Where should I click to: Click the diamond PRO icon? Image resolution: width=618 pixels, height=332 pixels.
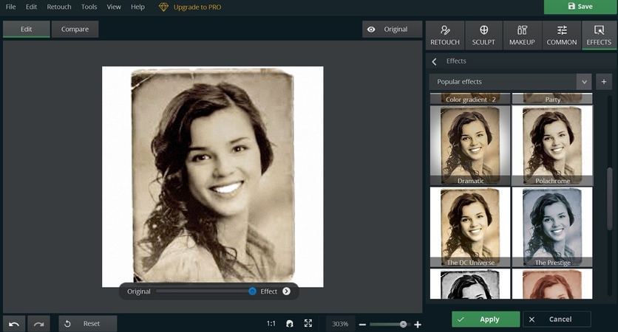[163, 7]
